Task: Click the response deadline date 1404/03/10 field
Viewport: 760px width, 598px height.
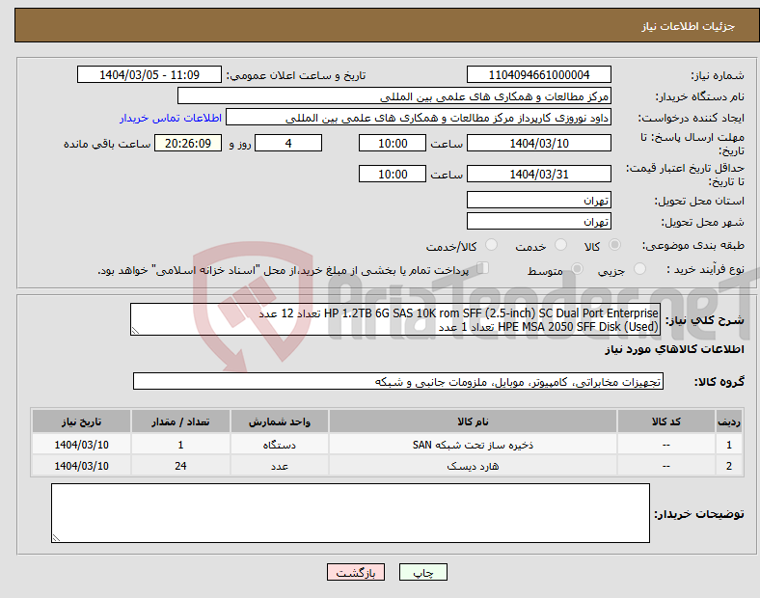Action: click(x=538, y=144)
